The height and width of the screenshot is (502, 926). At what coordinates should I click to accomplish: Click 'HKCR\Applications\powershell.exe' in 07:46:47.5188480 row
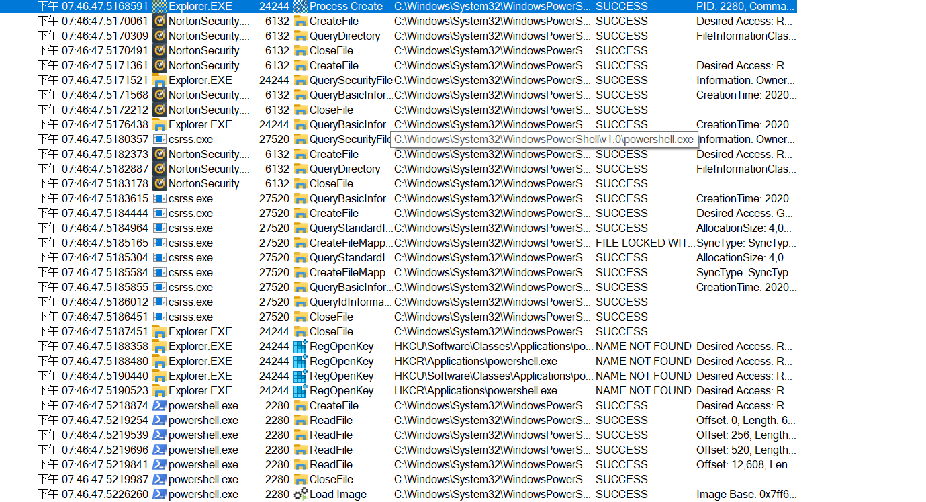475,362
